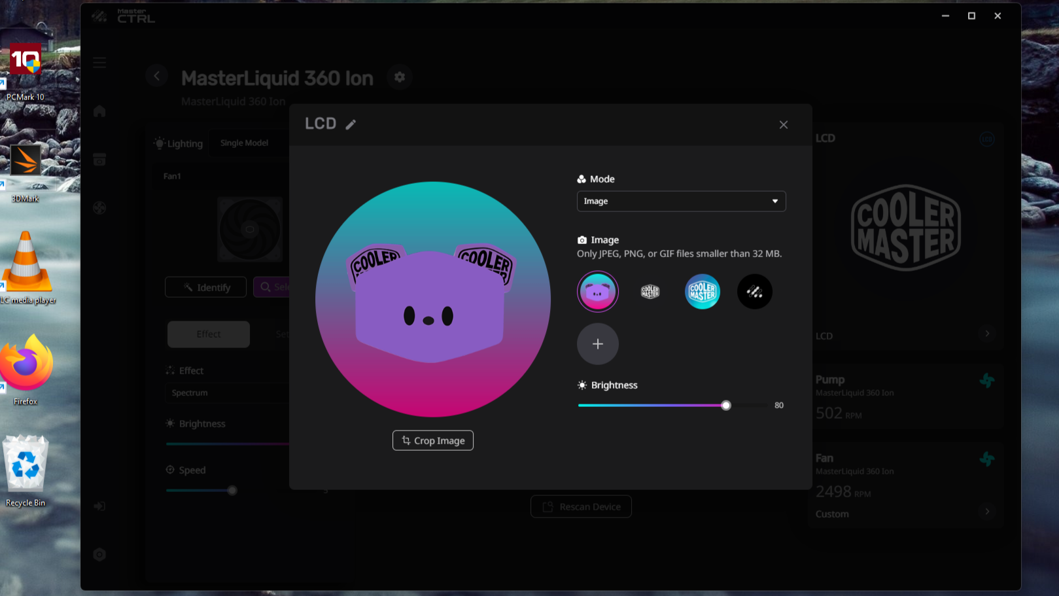
Task: Select the purple cube image thumbnail
Action: 598,292
